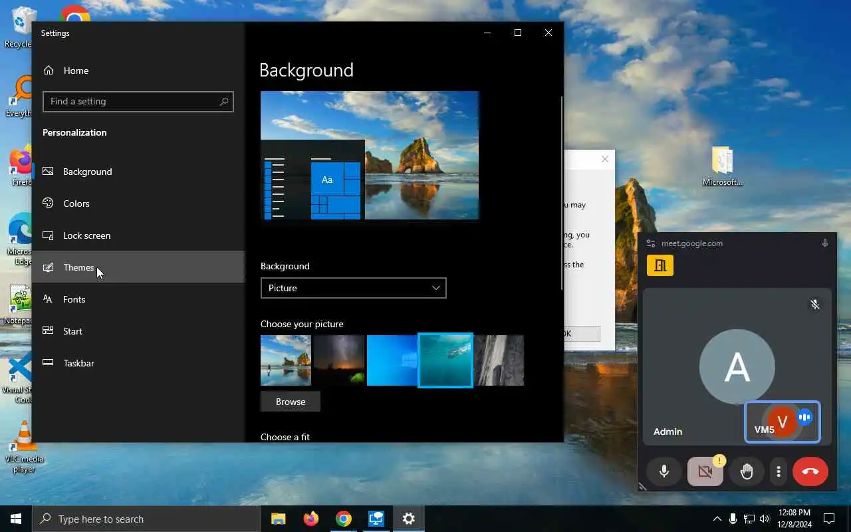Open the Start personalization page
The height and width of the screenshot is (532, 851).
[138, 331]
